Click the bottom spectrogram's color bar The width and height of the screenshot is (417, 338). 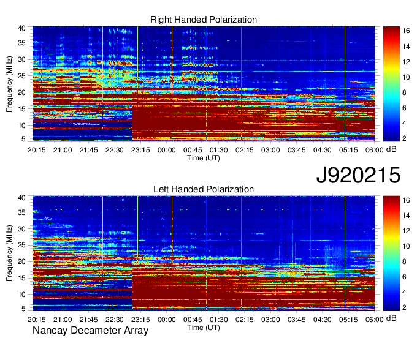pyautogui.click(x=391, y=254)
